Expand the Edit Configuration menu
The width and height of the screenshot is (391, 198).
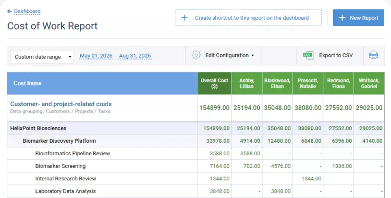click(230, 55)
